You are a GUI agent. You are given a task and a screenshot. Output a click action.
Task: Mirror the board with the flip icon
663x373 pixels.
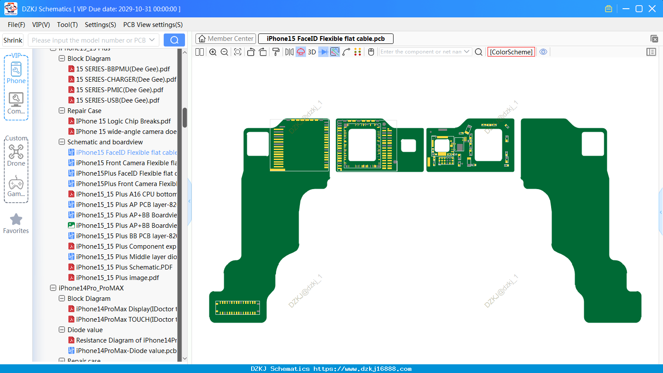click(289, 52)
